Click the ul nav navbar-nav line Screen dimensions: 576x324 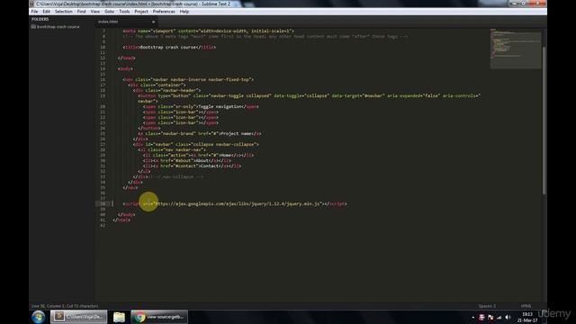[x=172, y=150]
